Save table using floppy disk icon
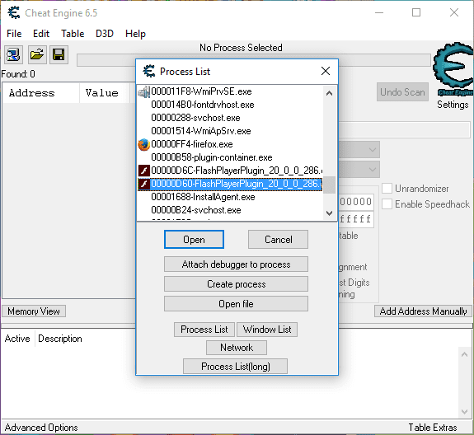This screenshot has width=474, height=435. tap(59, 54)
